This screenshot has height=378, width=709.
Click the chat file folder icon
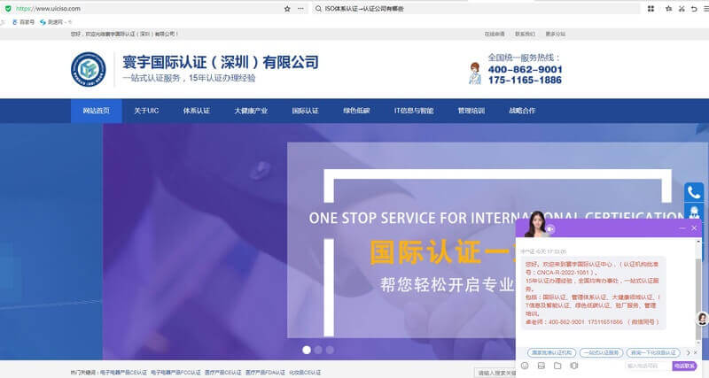(557, 366)
